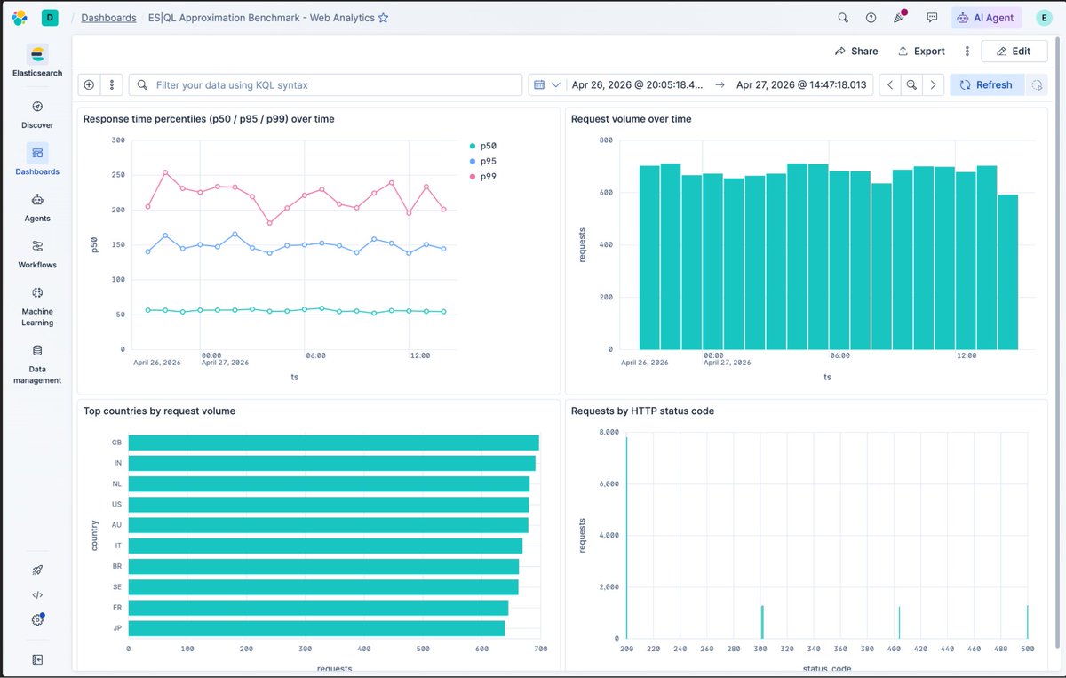
Task: Click the p95 legend color dot
Action: coord(473,161)
